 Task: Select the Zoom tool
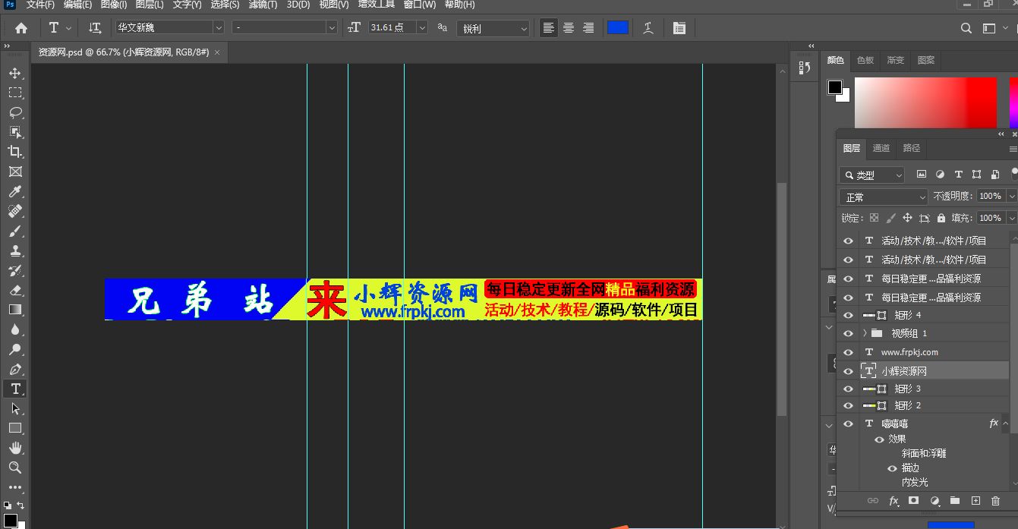point(15,468)
